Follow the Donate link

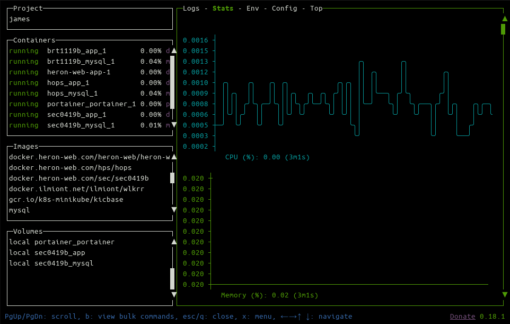(x=462, y=316)
